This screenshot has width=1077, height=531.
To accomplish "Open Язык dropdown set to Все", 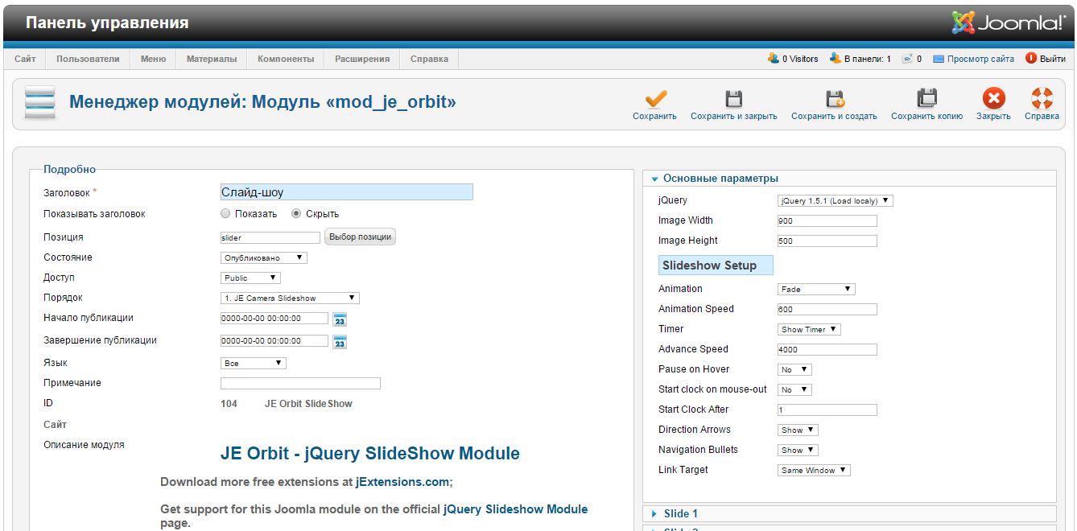I will [253, 364].
